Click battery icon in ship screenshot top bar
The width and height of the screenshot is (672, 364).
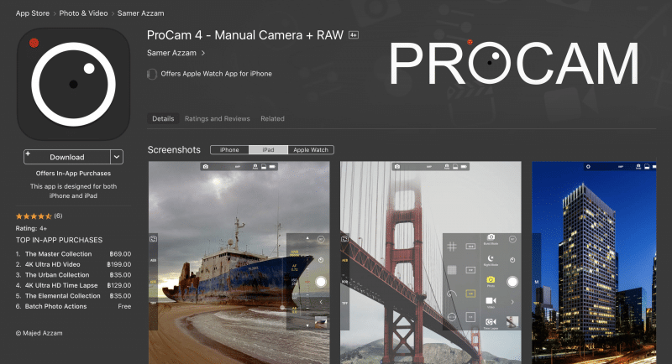pyautogui.click(x=272, y=166)
